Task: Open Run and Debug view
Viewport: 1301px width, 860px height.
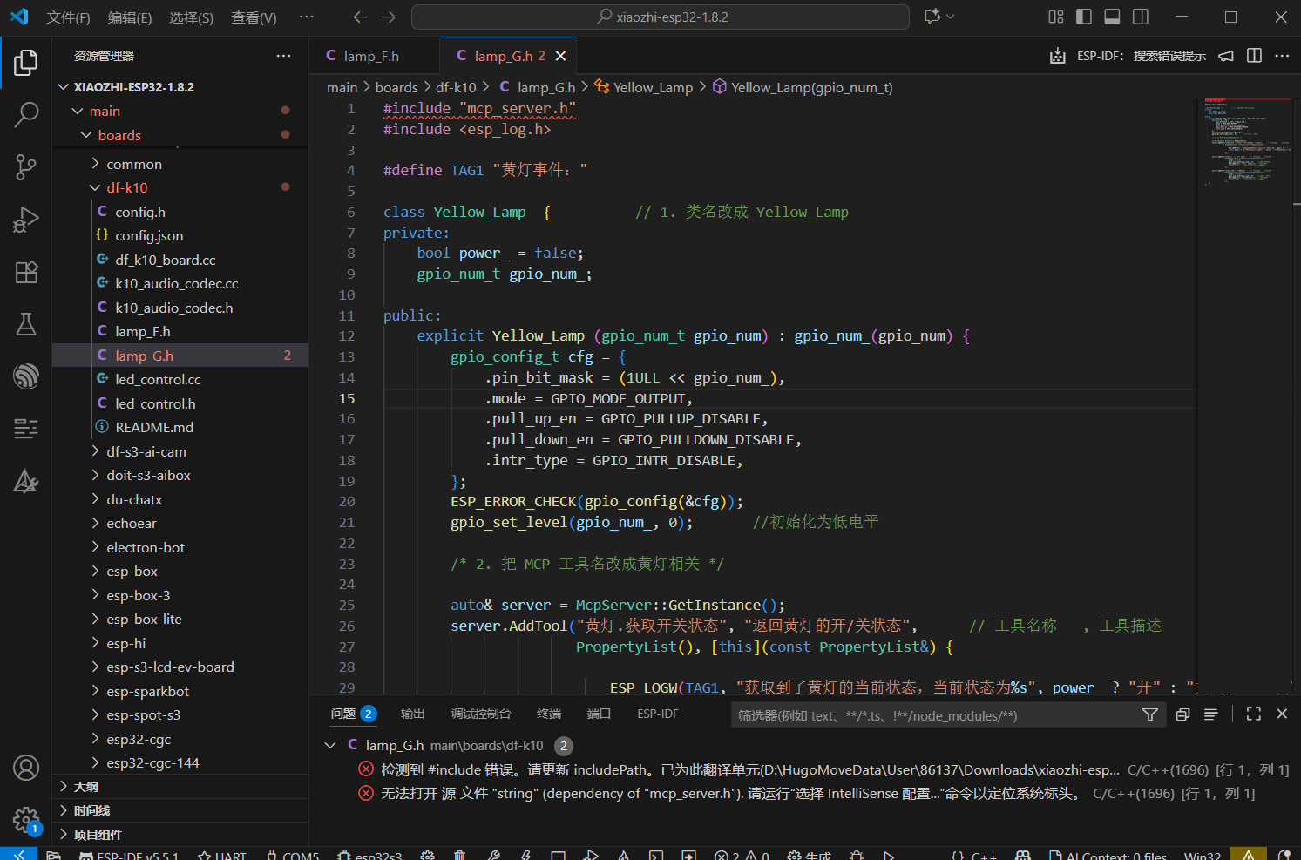Action: coord(26,220)
